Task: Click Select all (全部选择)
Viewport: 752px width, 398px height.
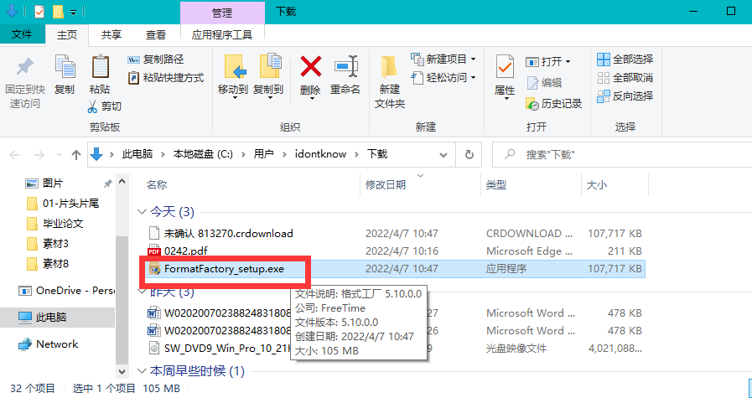Action: 625,59
